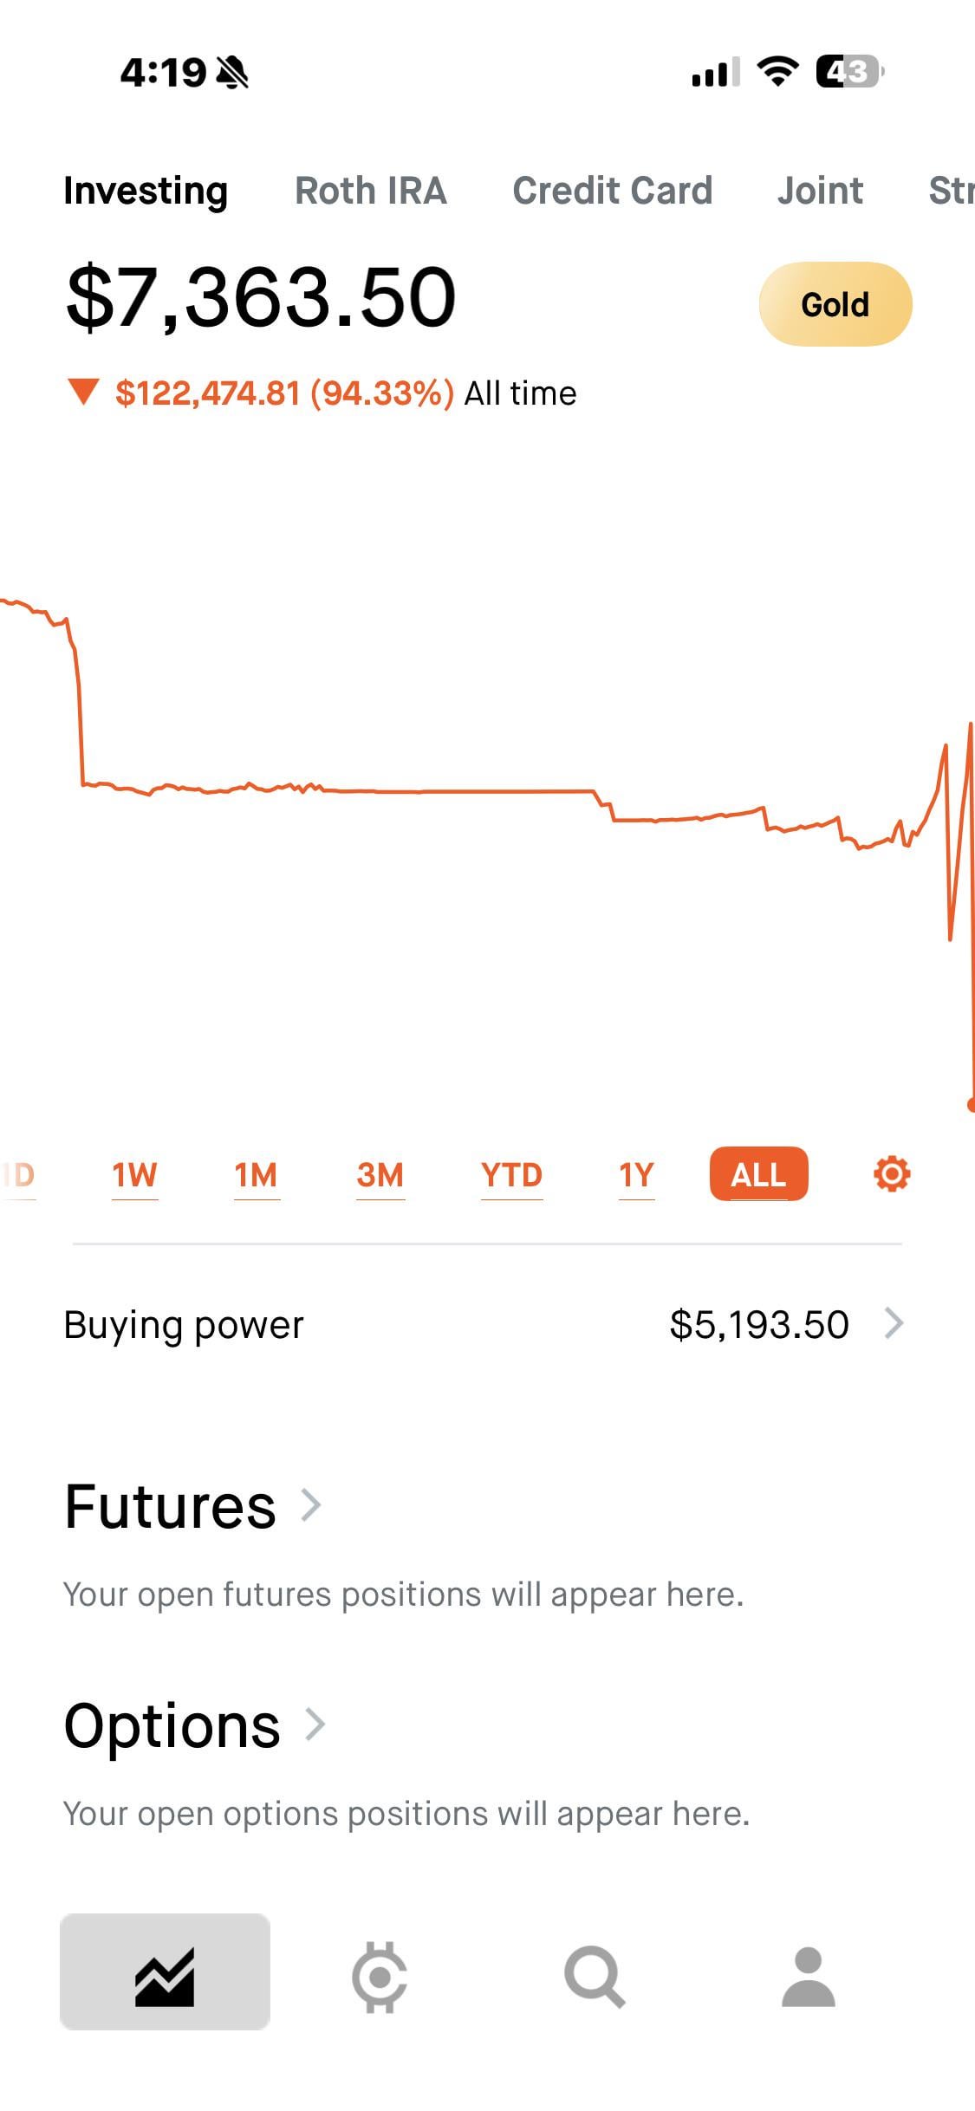
Task: Select the 1M chart time range
Action: pos(256,1175)
